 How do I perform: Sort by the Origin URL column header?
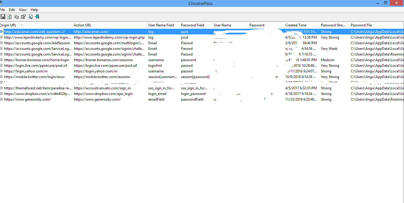(36, 25)
